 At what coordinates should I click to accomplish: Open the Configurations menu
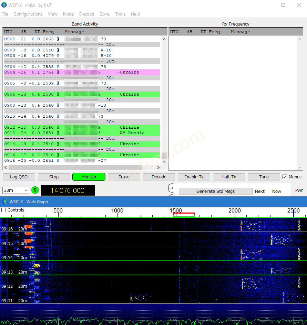(x=28, y=14)
